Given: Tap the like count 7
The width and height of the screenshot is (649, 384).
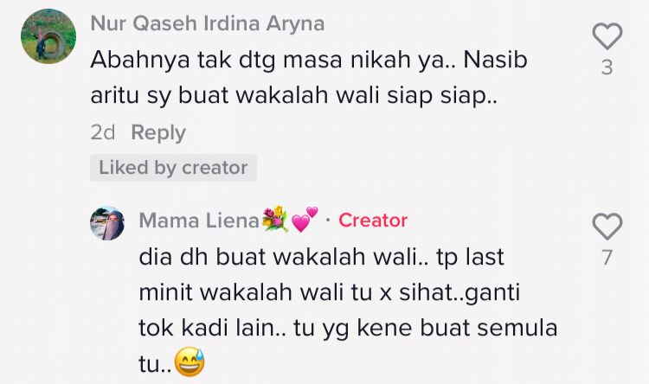Looking at the screenshot, I should pos(607,258).
